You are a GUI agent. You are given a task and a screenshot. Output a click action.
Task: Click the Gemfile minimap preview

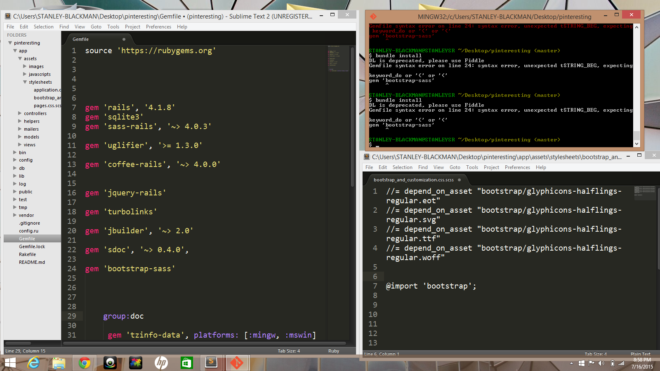[x=338, y=59]
